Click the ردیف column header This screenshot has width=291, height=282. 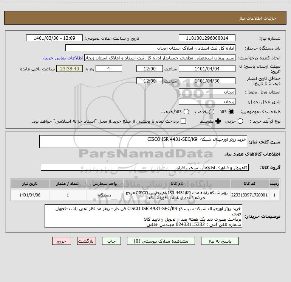pyautogui.click(x=274, y=184)
